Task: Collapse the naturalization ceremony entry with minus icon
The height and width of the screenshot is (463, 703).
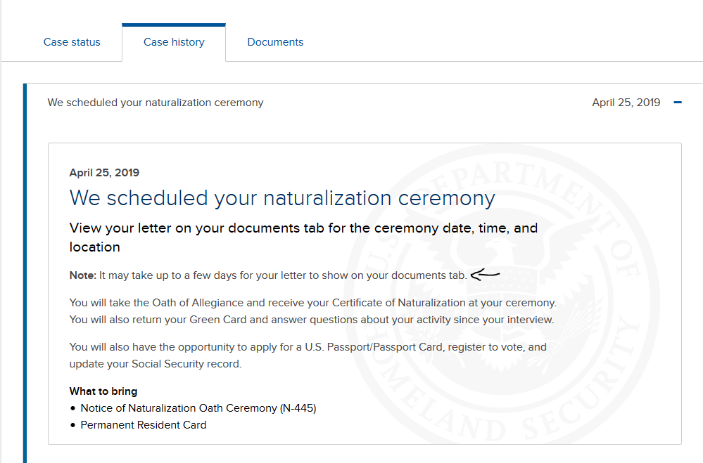Action: pos(678,103)
